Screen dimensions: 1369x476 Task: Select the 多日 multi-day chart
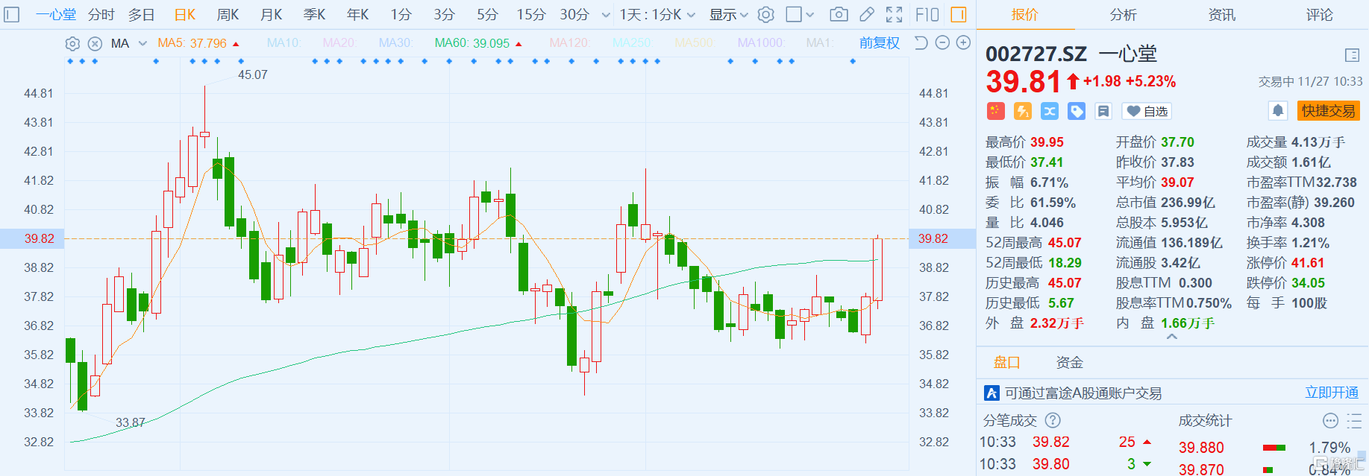[141, 14]
